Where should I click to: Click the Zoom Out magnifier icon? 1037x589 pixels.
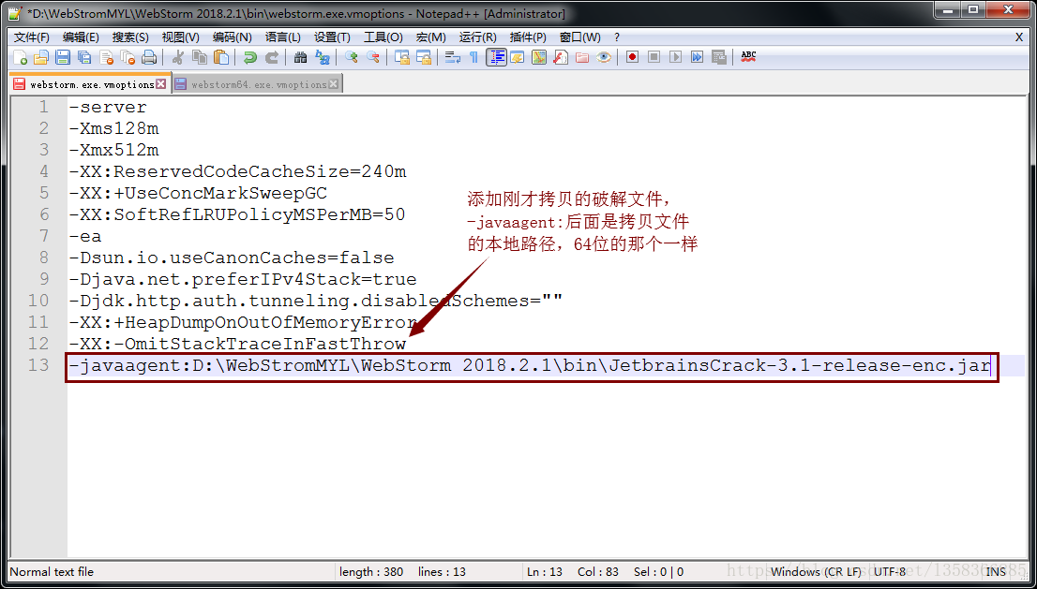372,57
